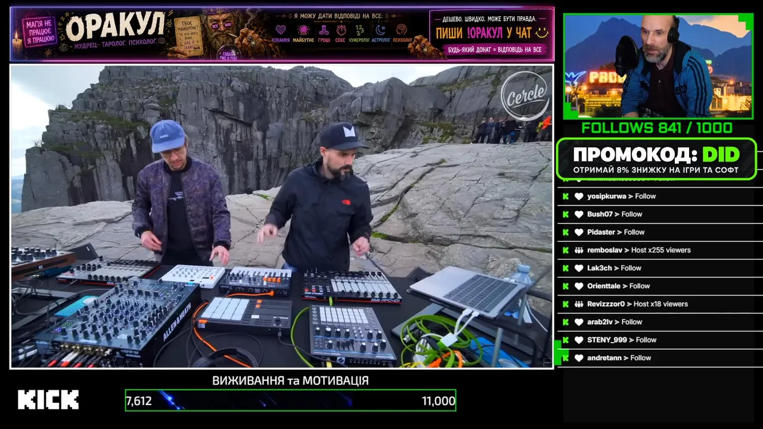Image resolution: width=763 pixels, height=429 pixels.
Task: Click the heart icon beside yosipkurwa
Action: (x=579, y=196)
